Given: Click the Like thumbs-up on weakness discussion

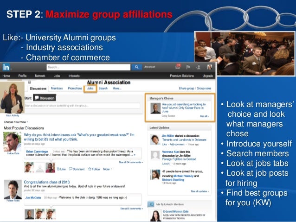Looking at the screenshot, I should click(x=61, y=169).
